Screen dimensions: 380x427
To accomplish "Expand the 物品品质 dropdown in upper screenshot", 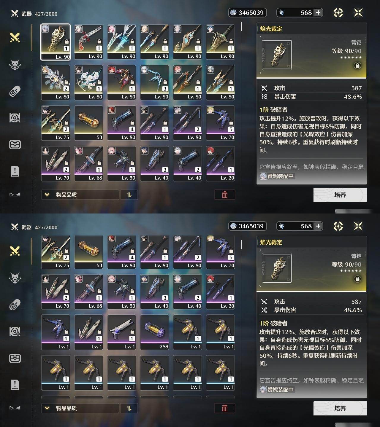I will pos(80,195).
